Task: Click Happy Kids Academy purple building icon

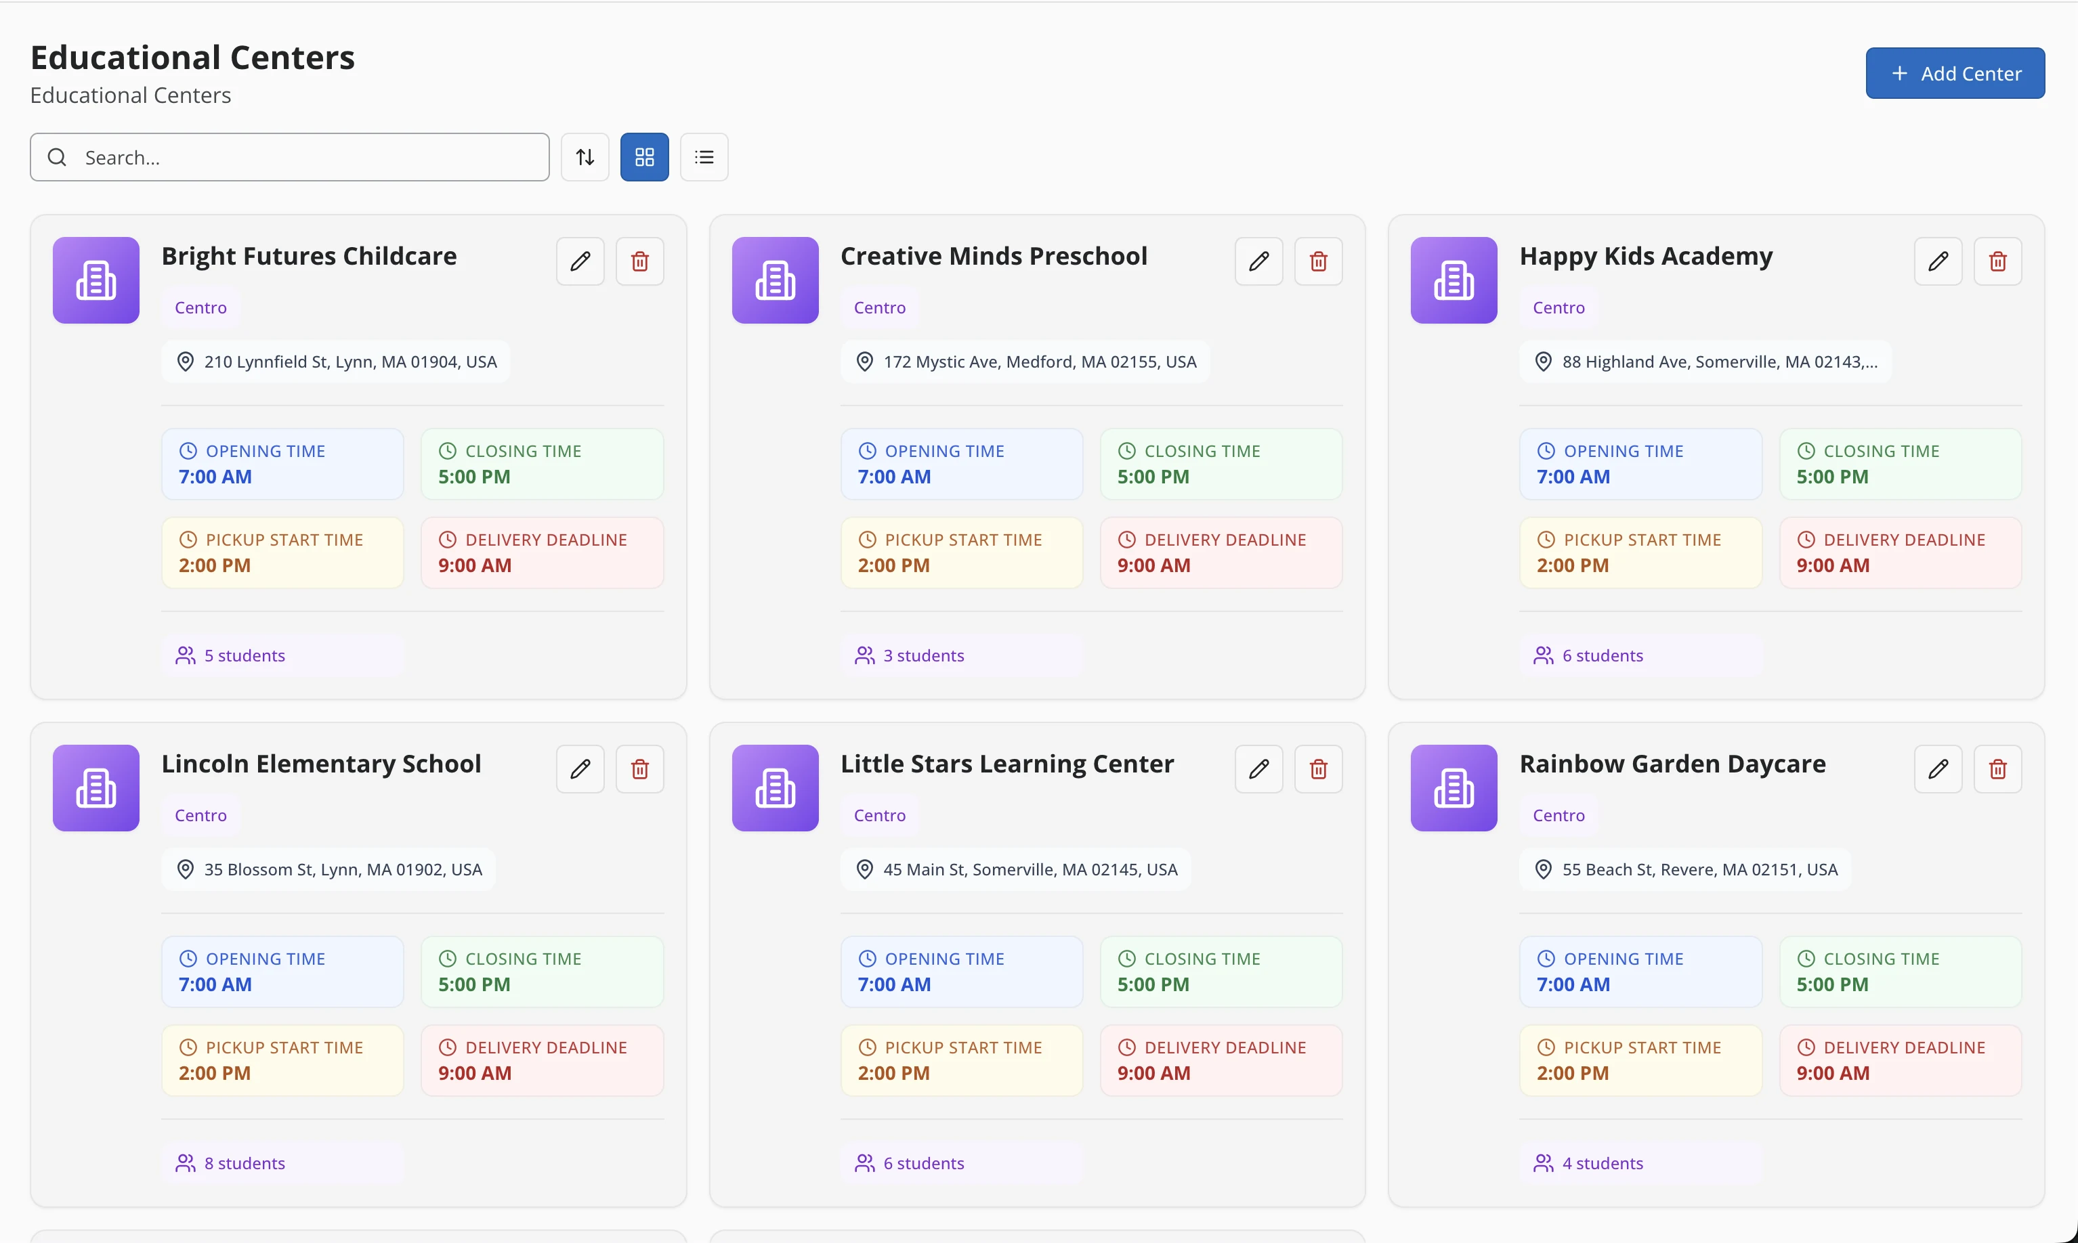Action: pos(1454,280)
